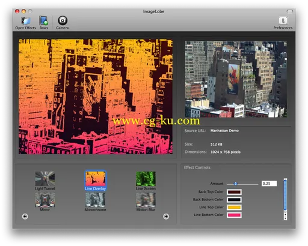Click the red close window button
The width and height of the screenshot is (308, 246).
[x=17, y=11]
